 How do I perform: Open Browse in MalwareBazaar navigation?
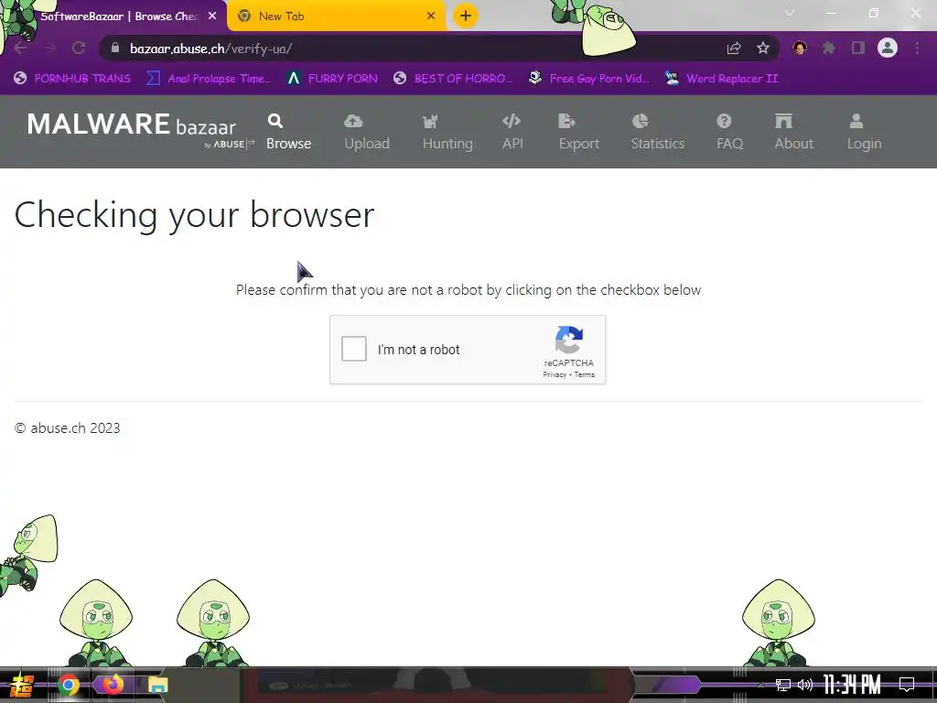(x=288, y=132)
